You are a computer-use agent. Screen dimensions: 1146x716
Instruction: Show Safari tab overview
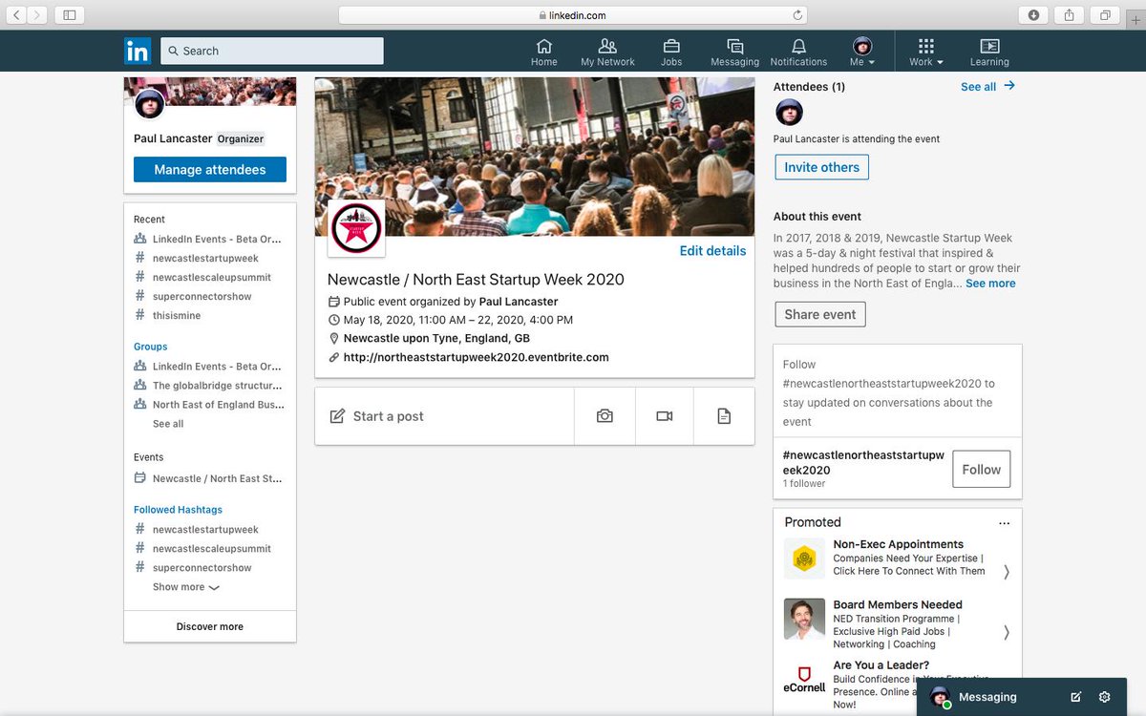1105,15
